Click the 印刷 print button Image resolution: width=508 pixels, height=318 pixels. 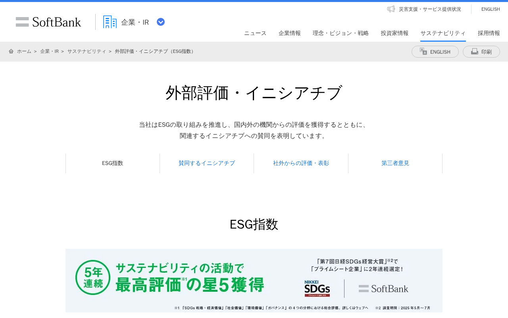click(x=481, y=52)
